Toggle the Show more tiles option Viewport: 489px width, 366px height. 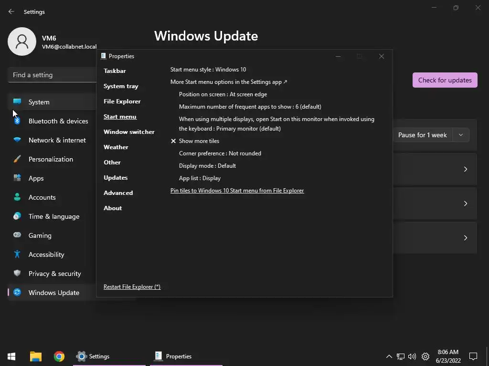195,141
